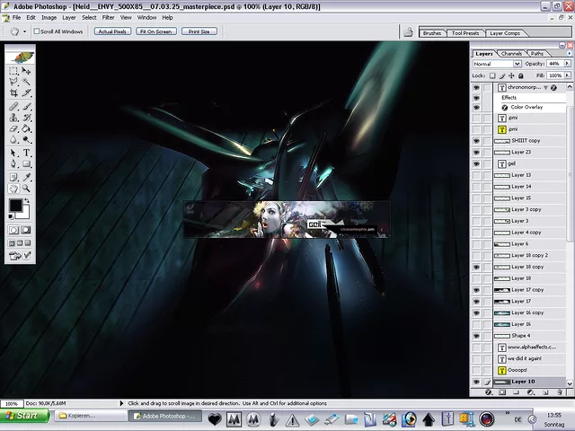The width and height of the screenshot is (575, 431).
Task: Select the Pen tool
Action: point(13,163)
